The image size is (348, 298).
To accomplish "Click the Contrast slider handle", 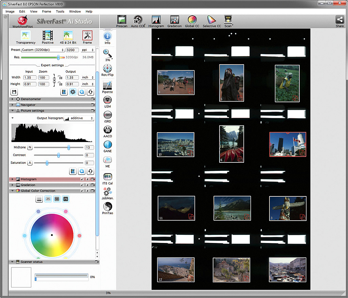I will tap(58, 155).
